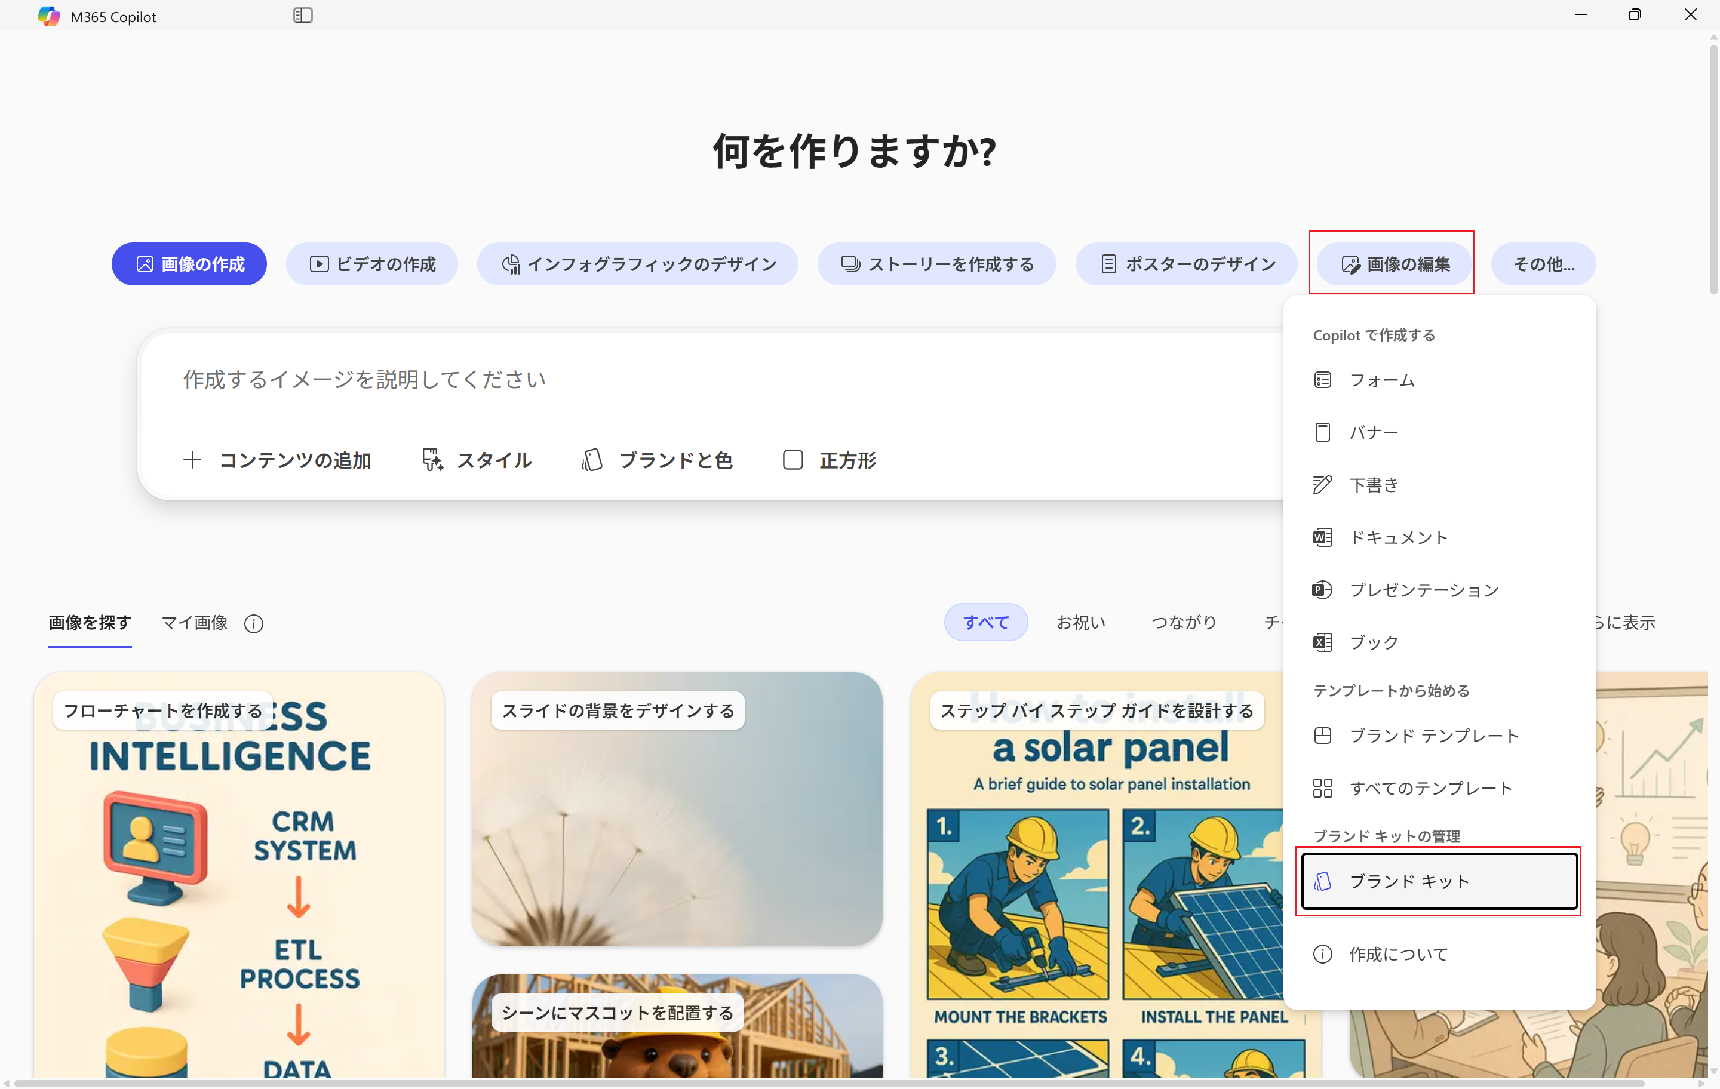Choose プレゼンテーション PowerPoint item

[1423, 590]
